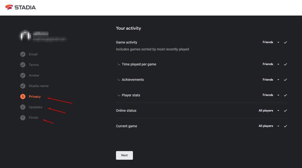Select the Privacy step in sidebar
The height and width of the screenshot is (168, 302).
pos(35,96)
